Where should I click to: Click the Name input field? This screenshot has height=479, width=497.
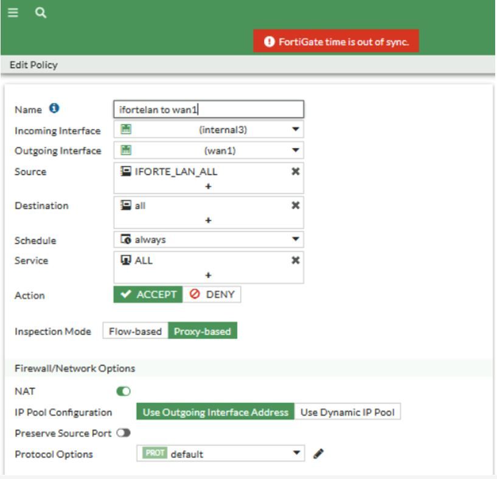[x=209, y=110]
